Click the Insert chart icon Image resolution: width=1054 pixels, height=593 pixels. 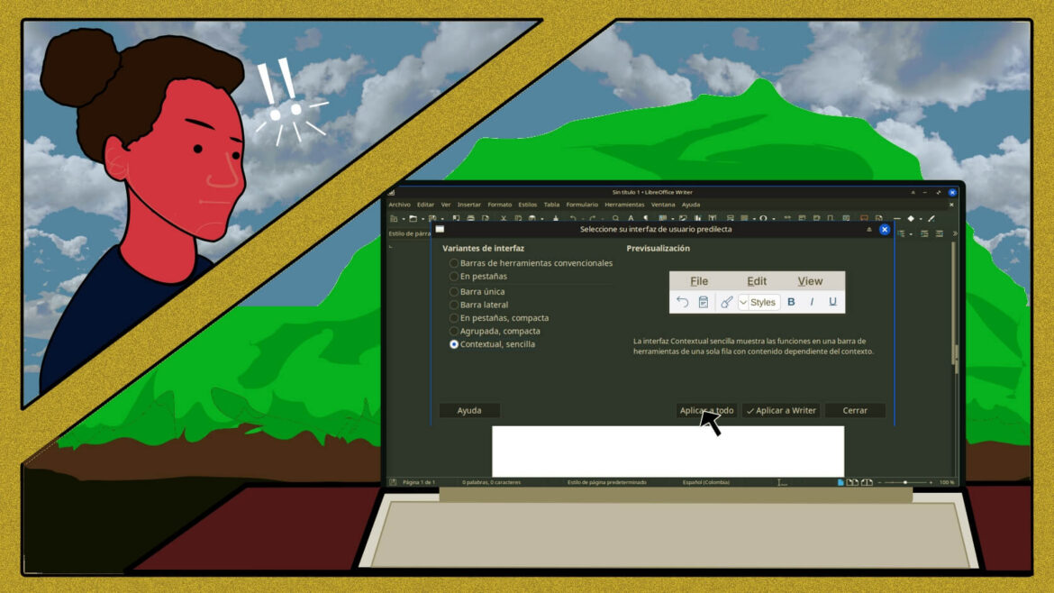tap(698, 218)
